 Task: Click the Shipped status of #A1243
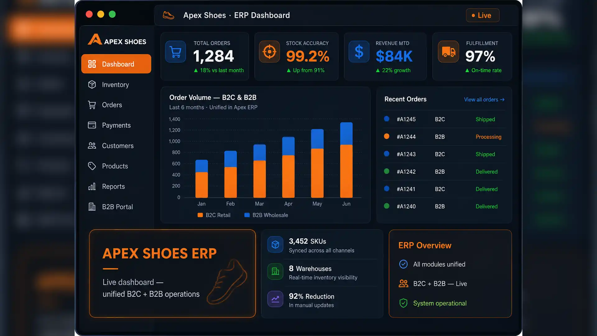485,154
